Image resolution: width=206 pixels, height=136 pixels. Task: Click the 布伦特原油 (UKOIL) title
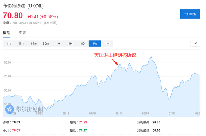[x=23, y=6]
